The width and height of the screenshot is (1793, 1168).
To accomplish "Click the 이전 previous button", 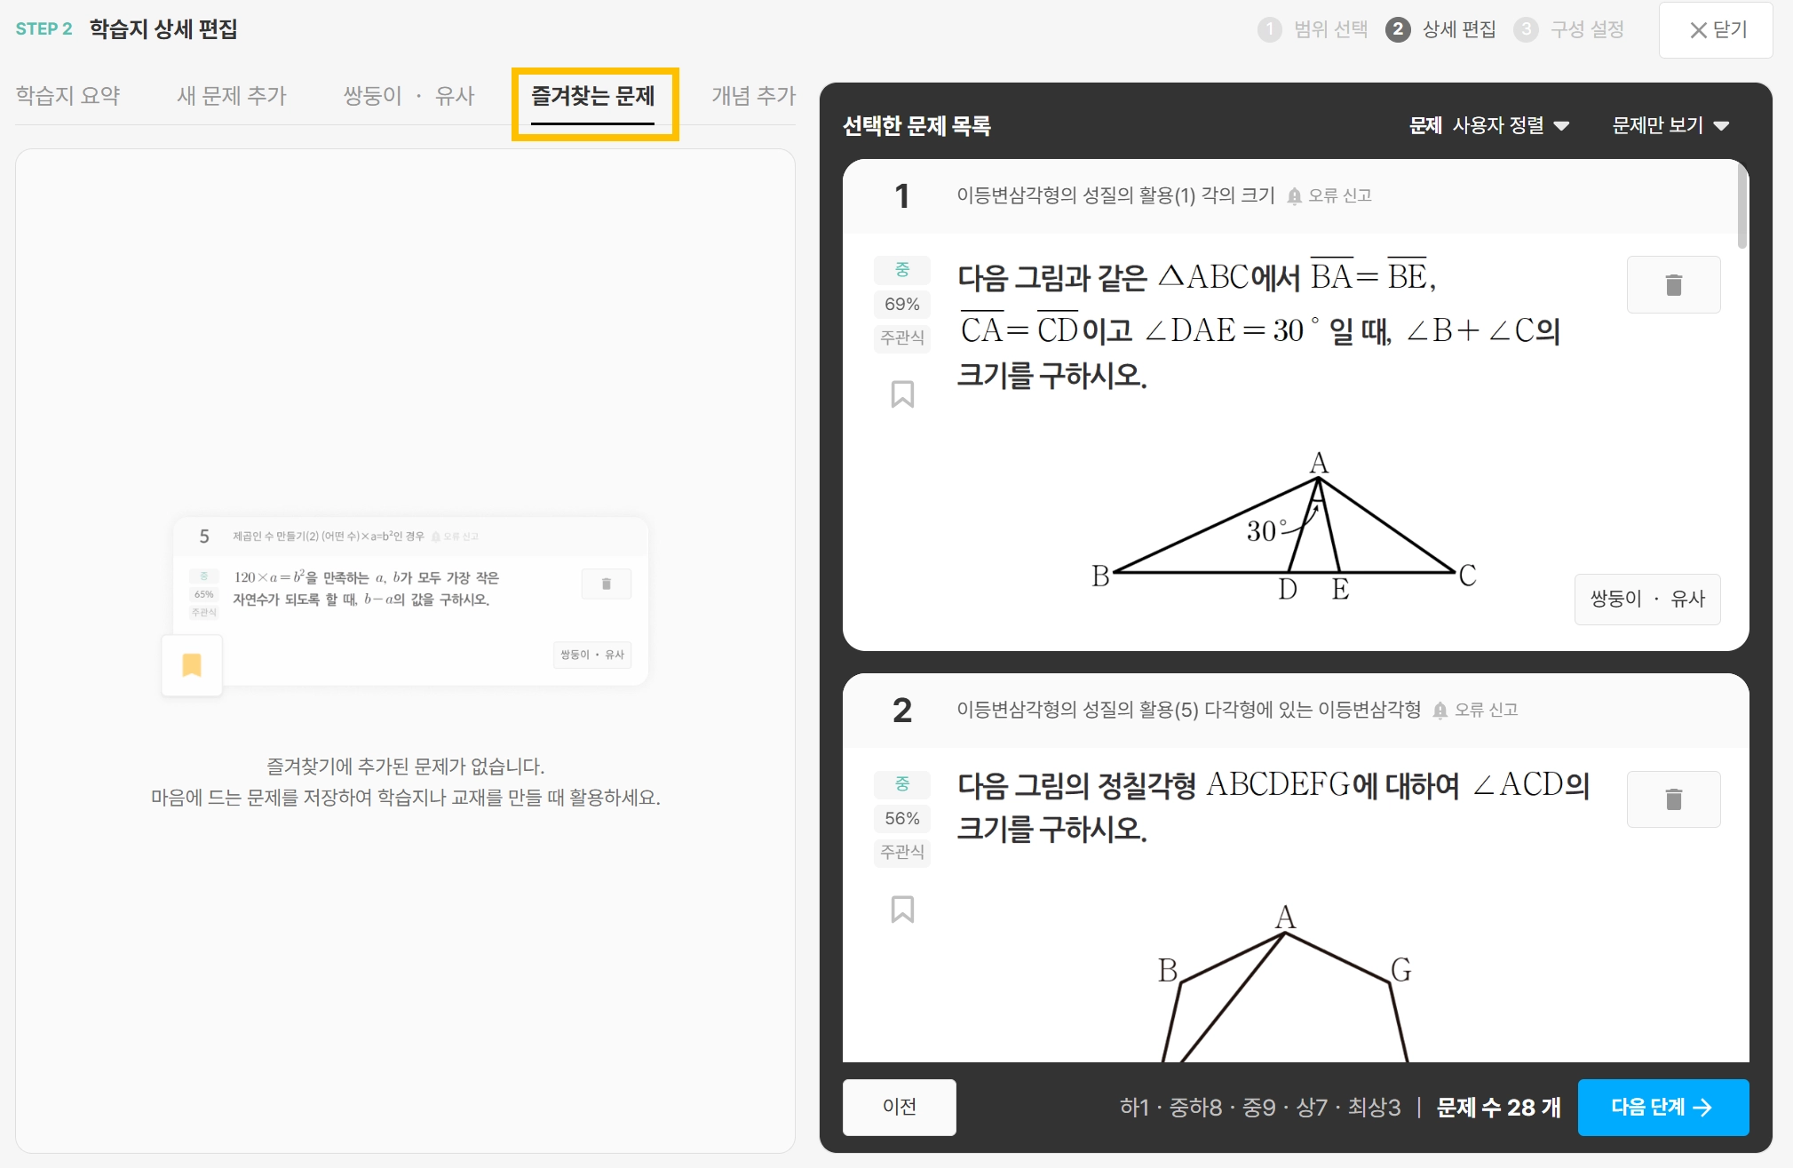I will 899,1107.
